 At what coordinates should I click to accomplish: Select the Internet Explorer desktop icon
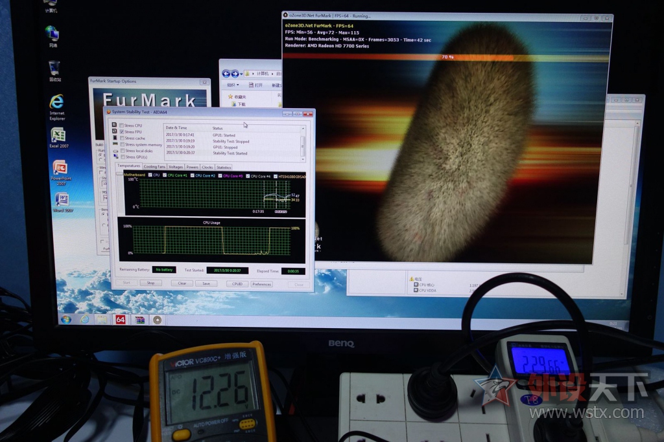(x=57, y=107)
